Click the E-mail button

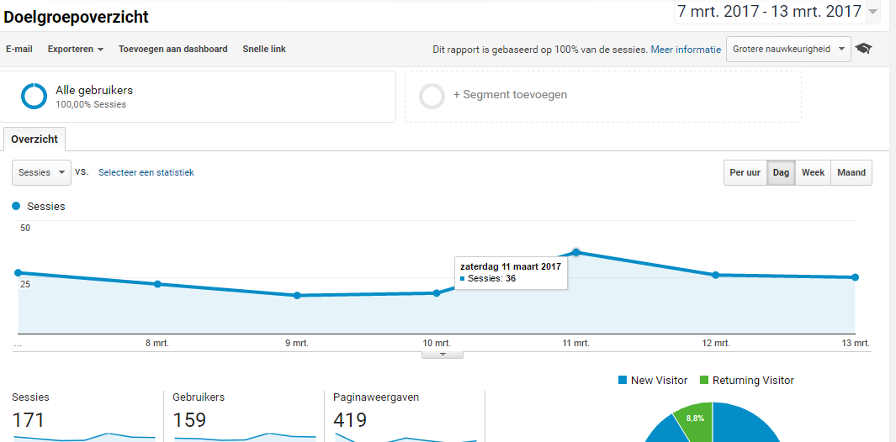point(19,49)
